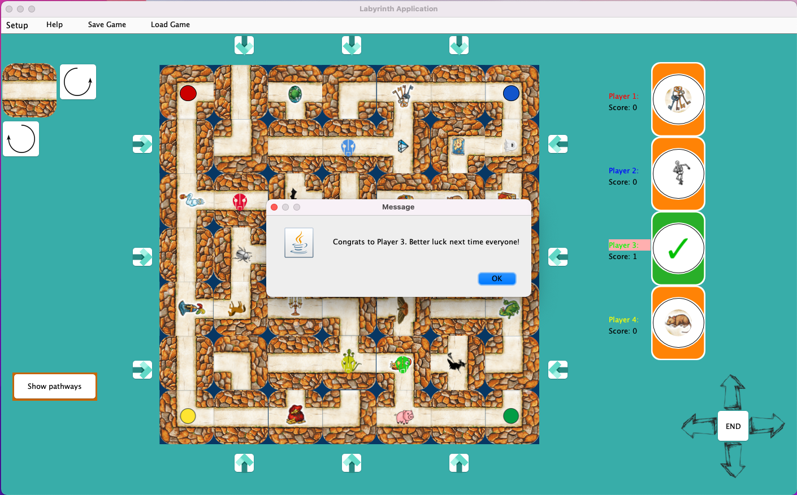Open the Help menu
The image size is (797, 495).
54,25
